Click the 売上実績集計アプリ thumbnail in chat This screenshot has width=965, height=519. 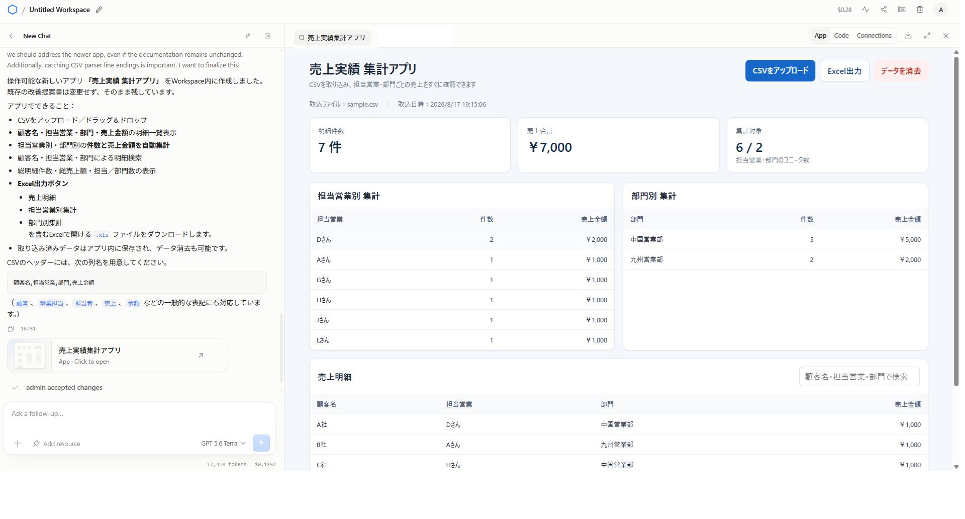click(x=30, y=356)
